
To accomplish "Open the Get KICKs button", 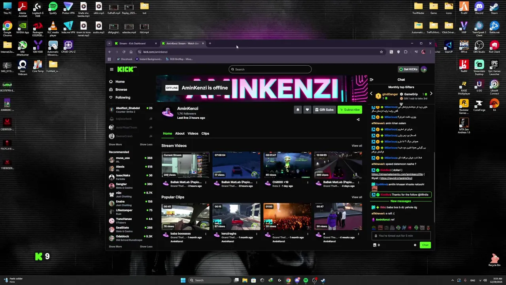I will (x=408, y=69).
